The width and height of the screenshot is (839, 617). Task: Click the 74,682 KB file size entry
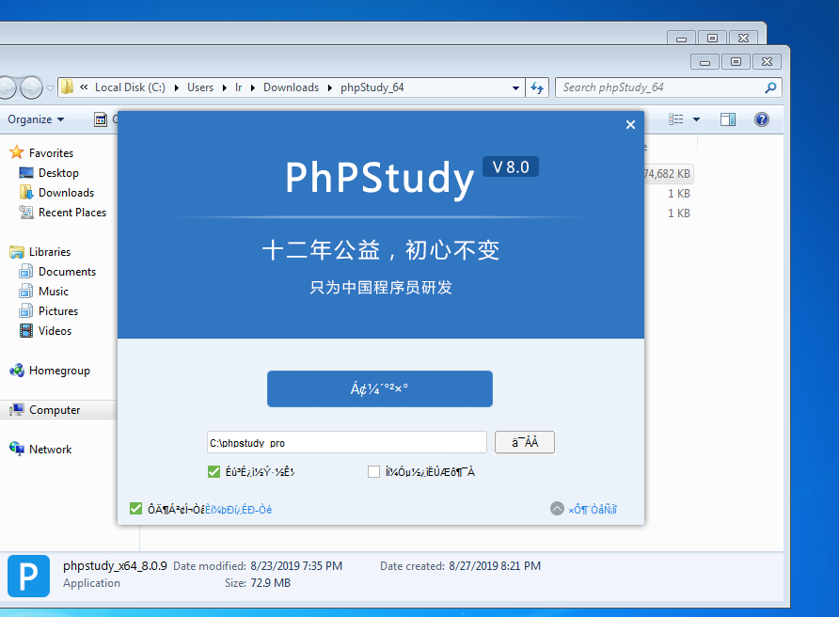click(x=667, y=174)
